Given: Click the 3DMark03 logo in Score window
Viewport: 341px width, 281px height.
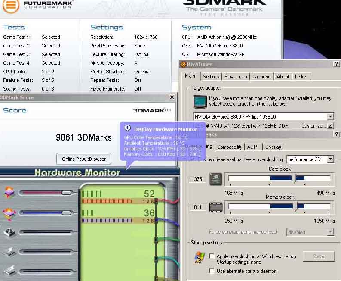Looking at the screenshot, I should click(152, 110).
